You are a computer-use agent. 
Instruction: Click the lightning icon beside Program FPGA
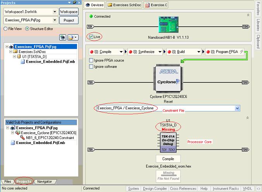(241, 52)
